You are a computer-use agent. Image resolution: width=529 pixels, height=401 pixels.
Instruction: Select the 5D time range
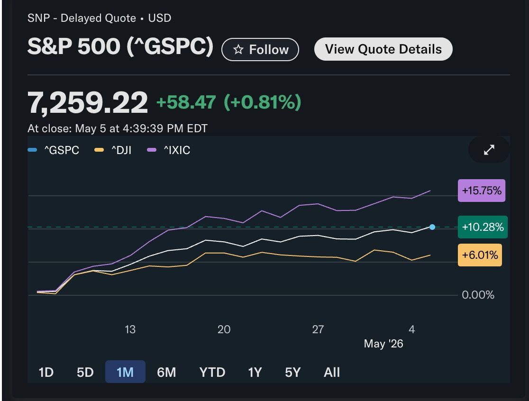click(85, 372)
